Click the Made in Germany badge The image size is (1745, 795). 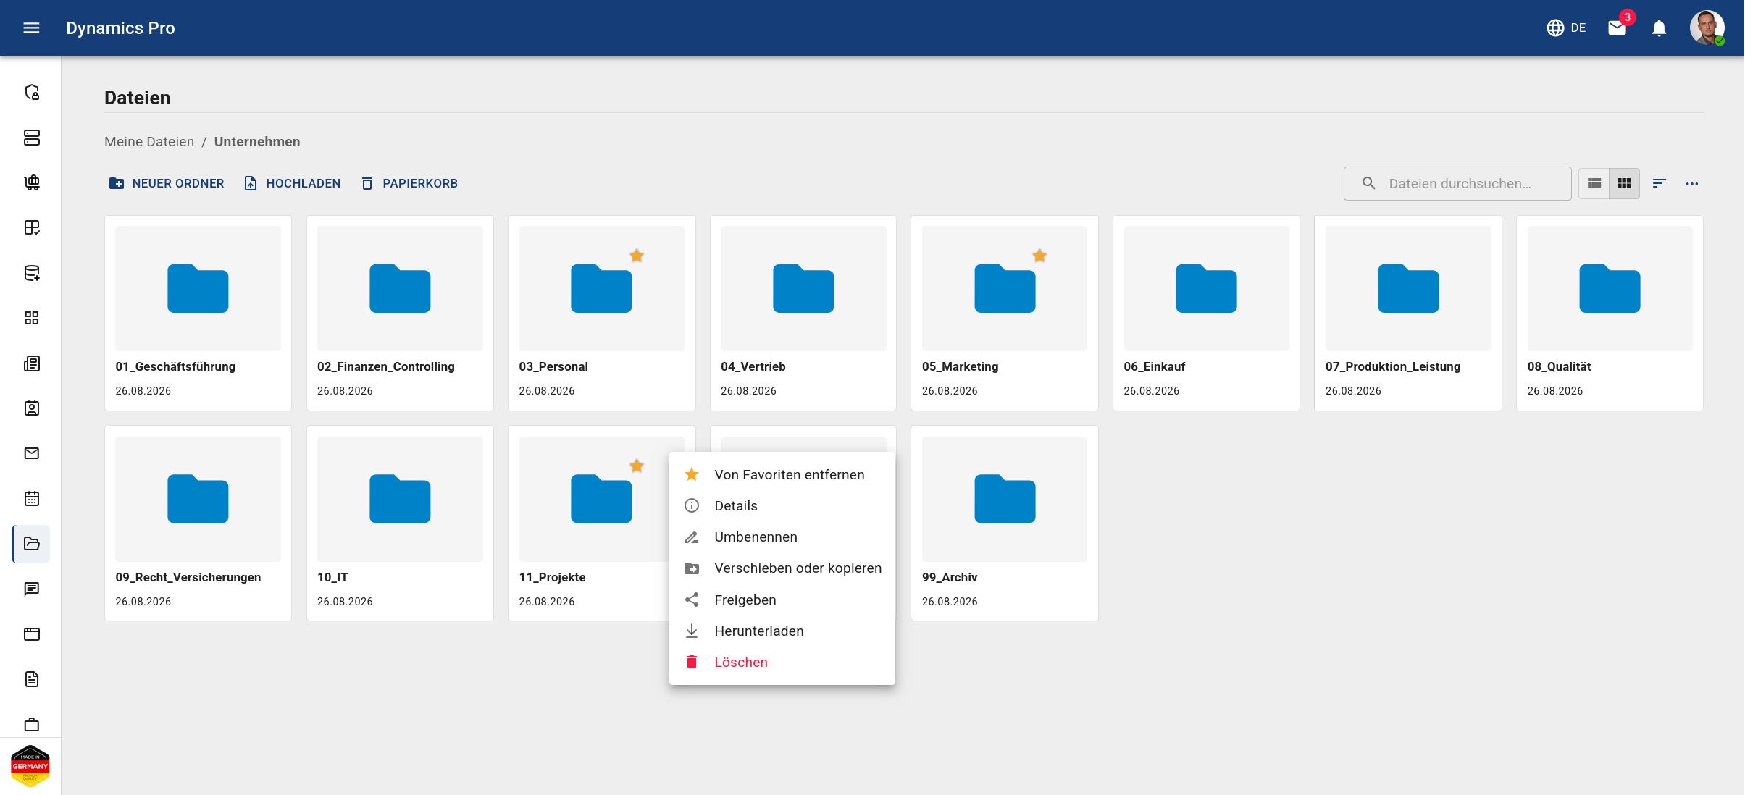click(x=30, y=766)
